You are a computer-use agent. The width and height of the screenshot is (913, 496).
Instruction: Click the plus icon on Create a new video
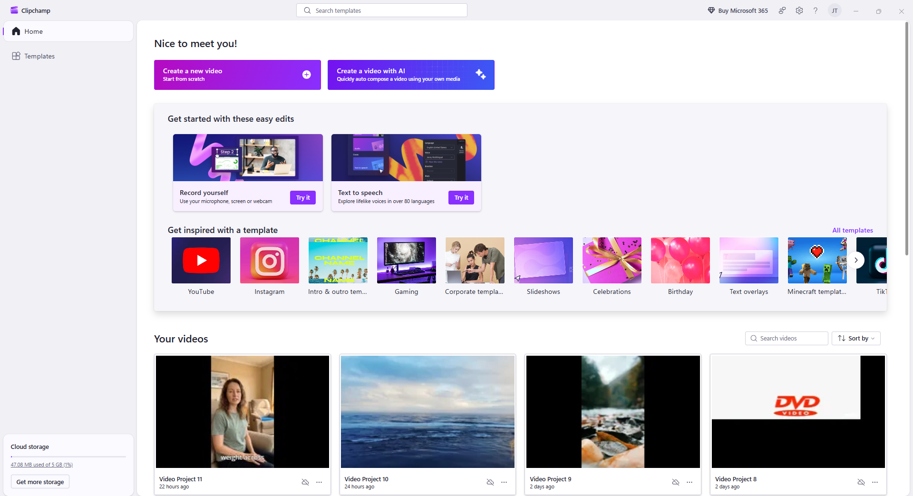click(x=307, y=75)
